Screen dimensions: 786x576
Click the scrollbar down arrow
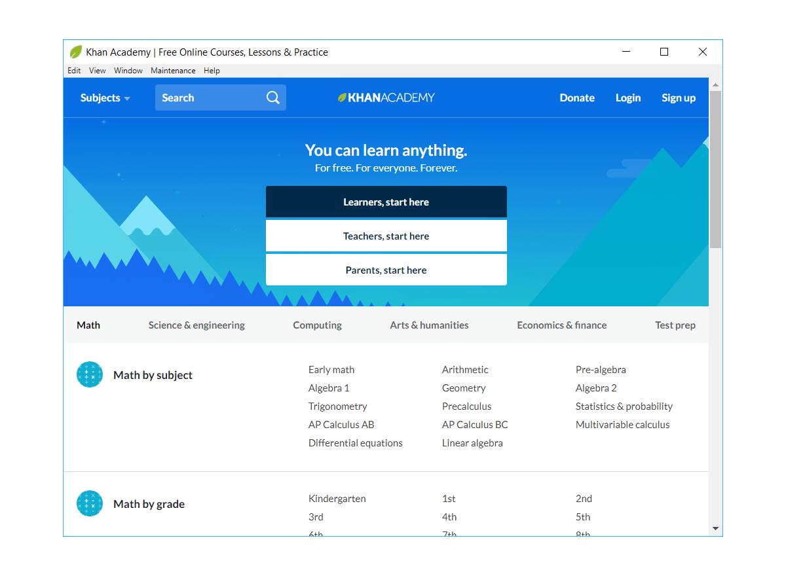click(x=715, y=528)
